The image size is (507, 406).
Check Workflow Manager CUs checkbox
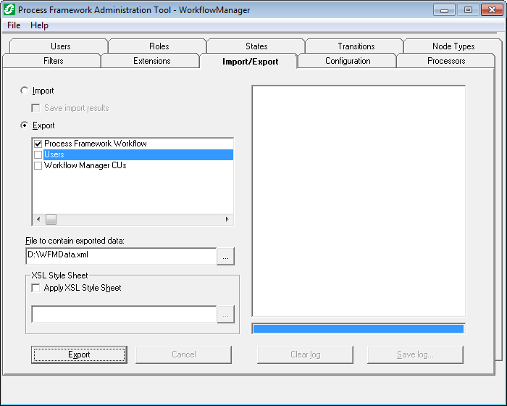click(x=38, y=165)
